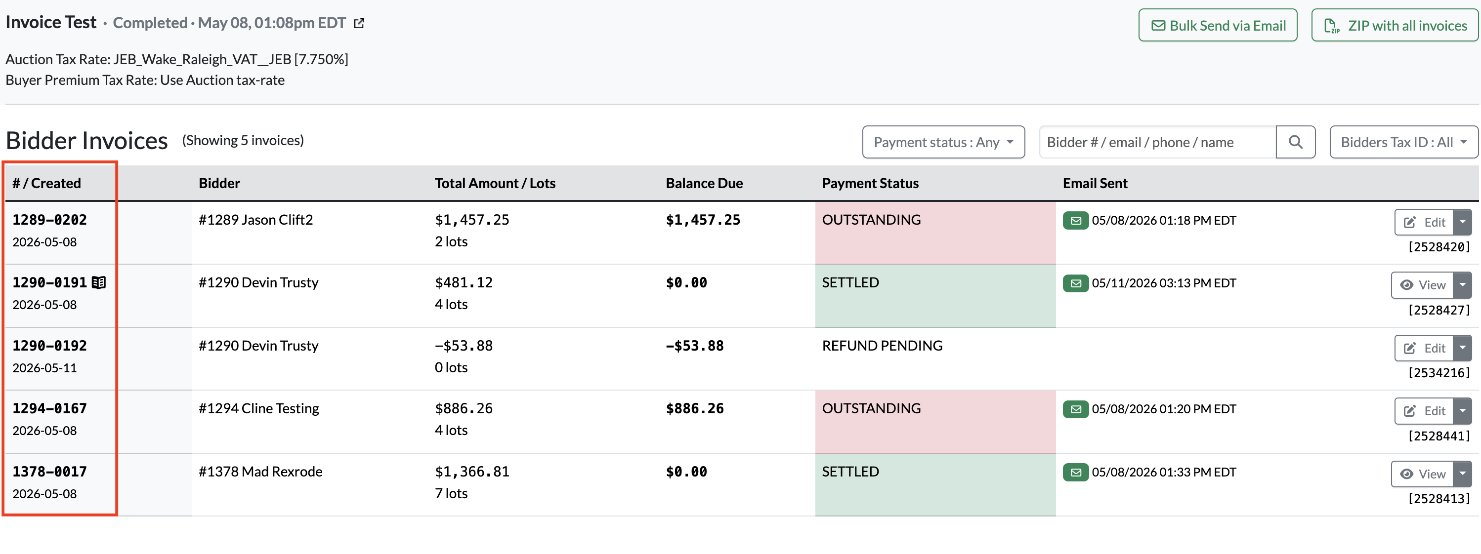Expand the arrow beside Edit for invoice 1294-0167
This screenshot has width=1481, height=554.
coord(1462,410)
